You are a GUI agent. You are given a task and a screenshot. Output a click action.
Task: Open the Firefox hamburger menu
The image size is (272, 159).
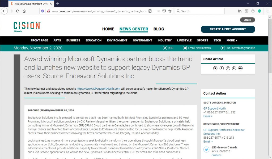coord(268,11)
